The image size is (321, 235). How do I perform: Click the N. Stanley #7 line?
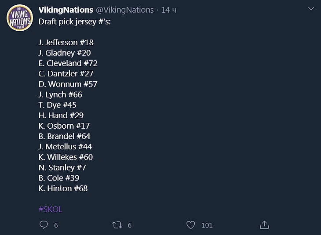click(62, 167)
